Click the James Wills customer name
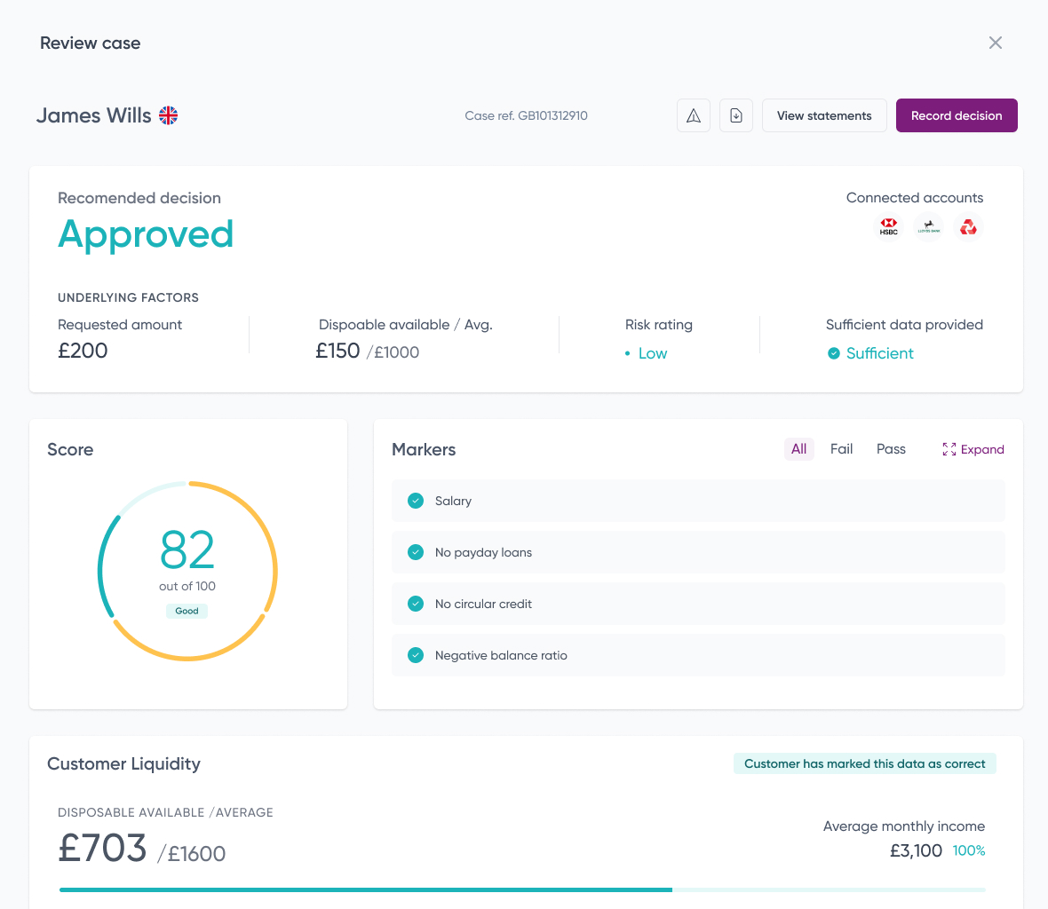 [94, 115]
